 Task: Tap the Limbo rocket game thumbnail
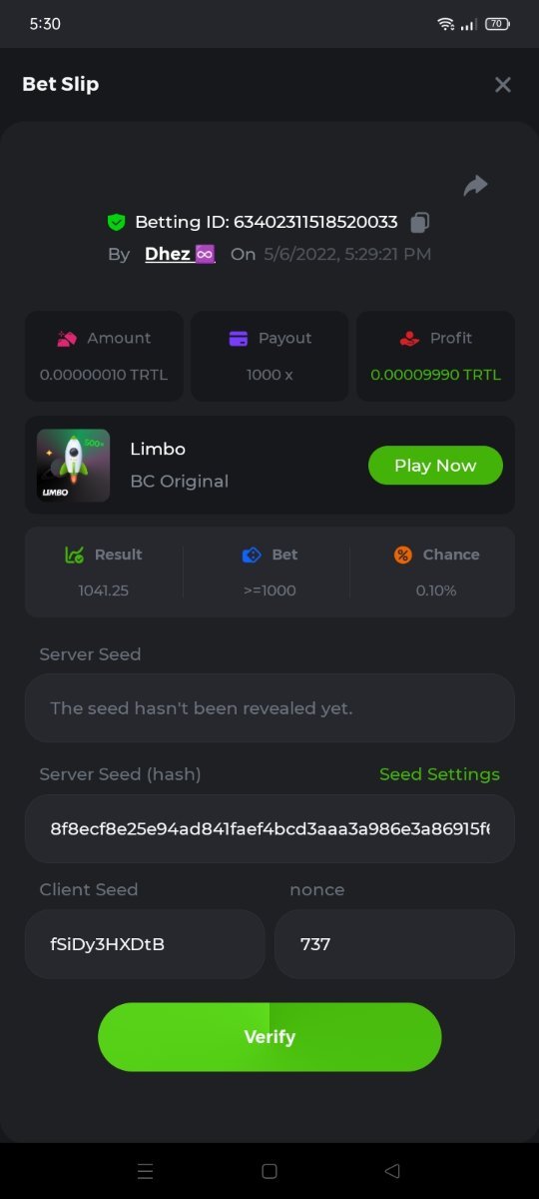73,465
